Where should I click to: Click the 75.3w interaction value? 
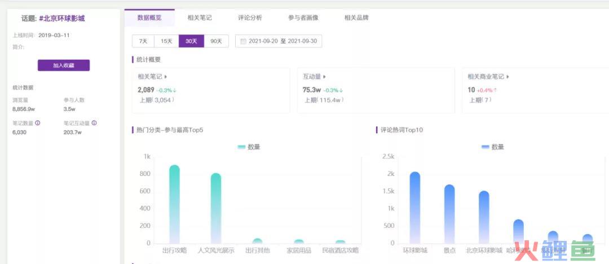click(x=312, y=90)
